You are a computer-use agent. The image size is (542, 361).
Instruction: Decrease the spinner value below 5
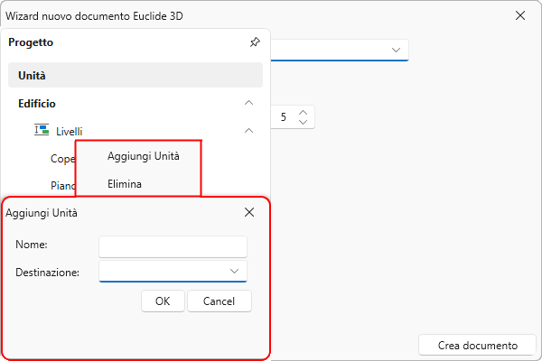coord(304,122)
